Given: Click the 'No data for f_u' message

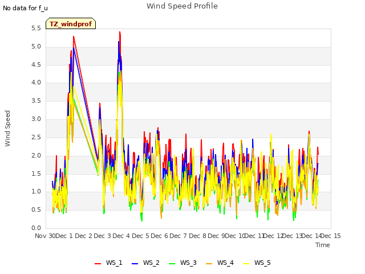Looking at the screenshot, I should click(x=25, y=8).
